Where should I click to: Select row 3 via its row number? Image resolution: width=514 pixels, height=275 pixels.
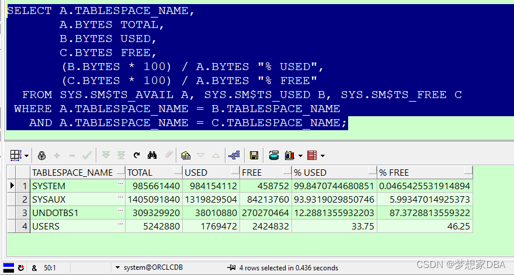(23, 213)
